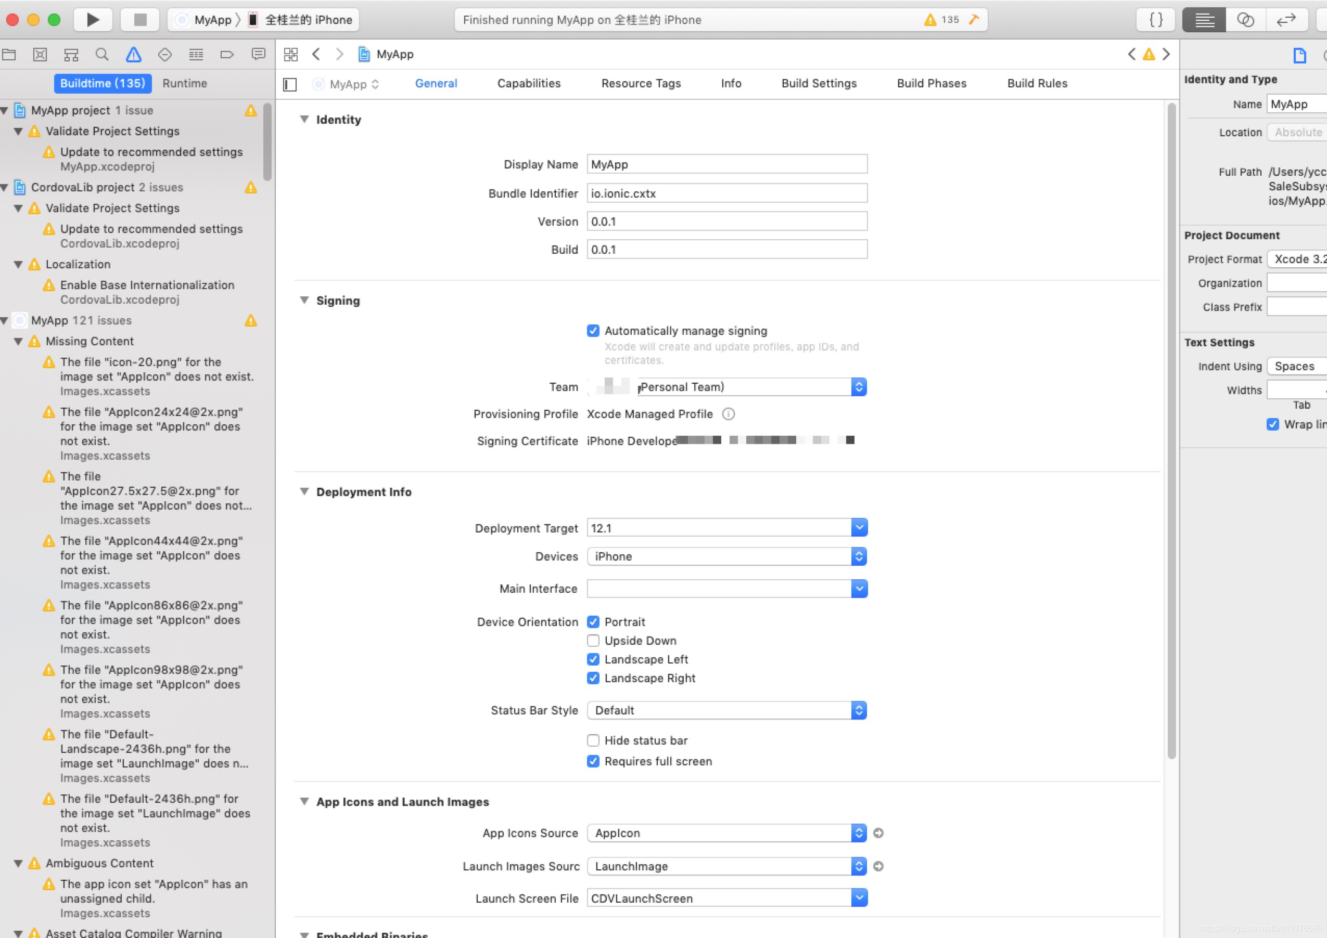The width and height of the screenshot is (1327, 938).
Task: Open the Report navigator speech-bubble icon
Action: click(x=258, y=54)
